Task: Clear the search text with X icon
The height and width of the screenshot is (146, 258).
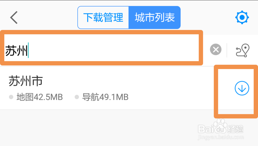Action: pyautogui.click(x=215, y=49)
